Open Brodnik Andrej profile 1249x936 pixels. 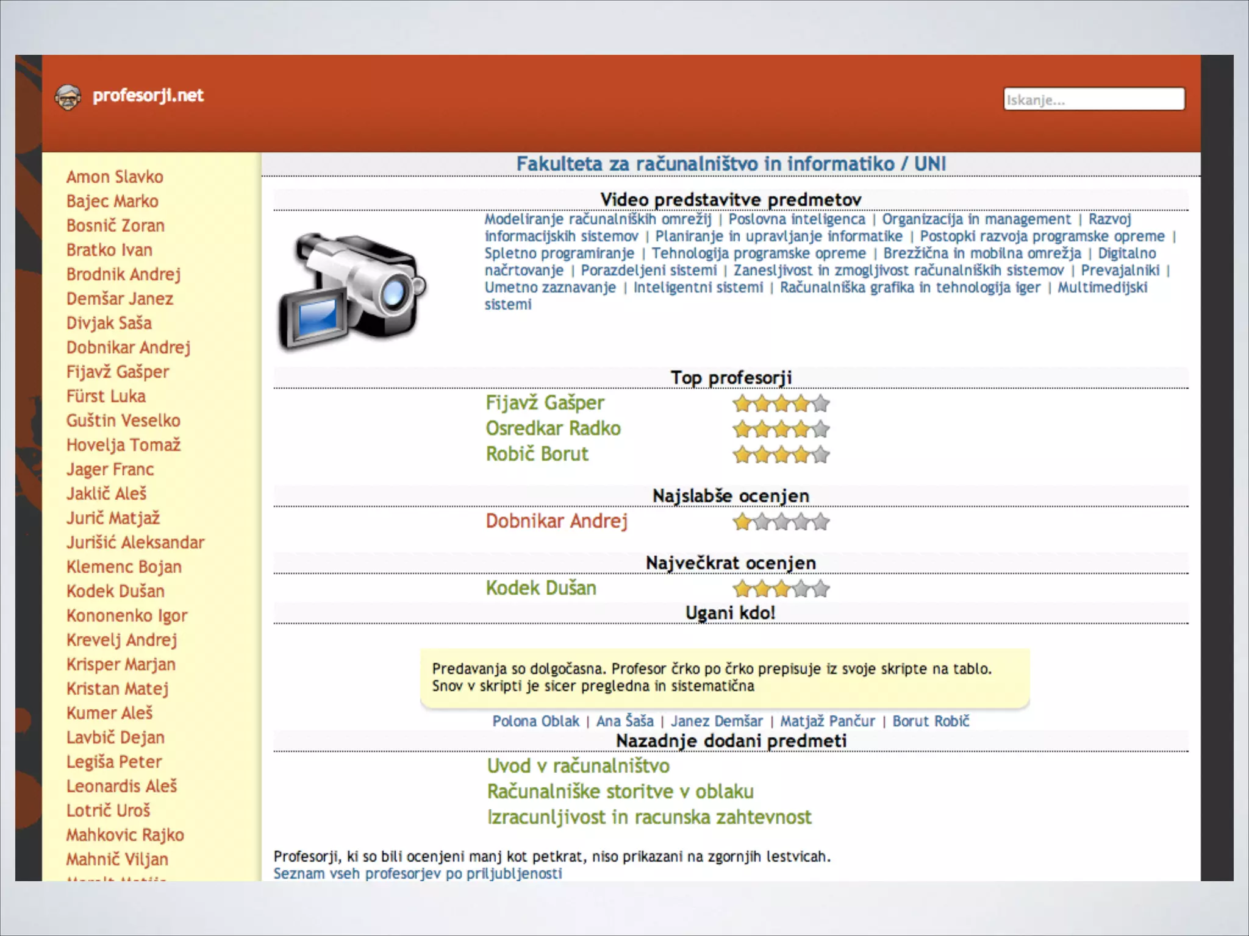(x=123, y=274)
